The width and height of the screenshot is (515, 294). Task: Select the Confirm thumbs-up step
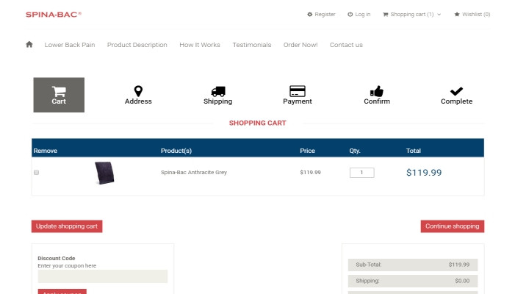[x=377, y=95]
